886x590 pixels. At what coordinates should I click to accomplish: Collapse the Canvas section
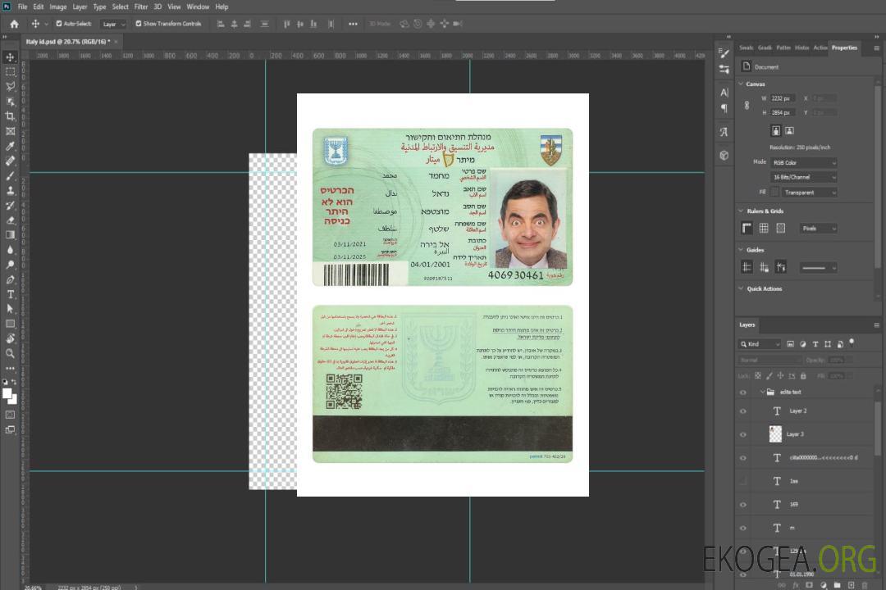point(742,84)
